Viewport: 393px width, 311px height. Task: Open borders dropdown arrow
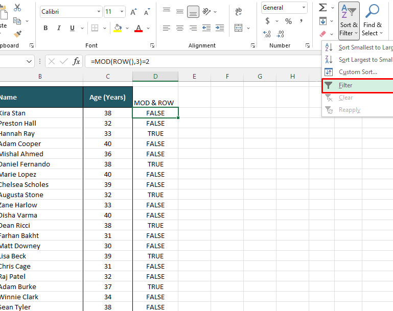(x=105, y=28)
